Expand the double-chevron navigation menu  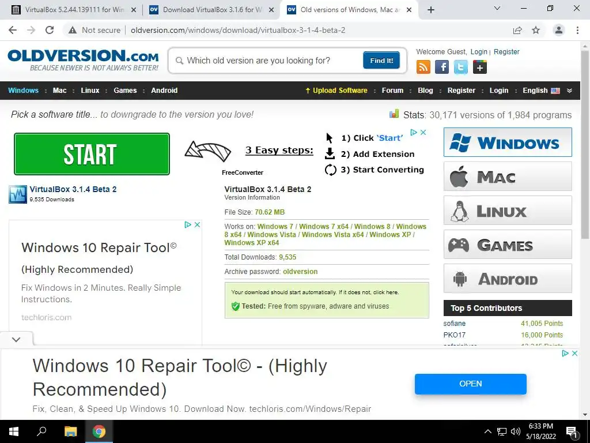click(x=569, y=91)
